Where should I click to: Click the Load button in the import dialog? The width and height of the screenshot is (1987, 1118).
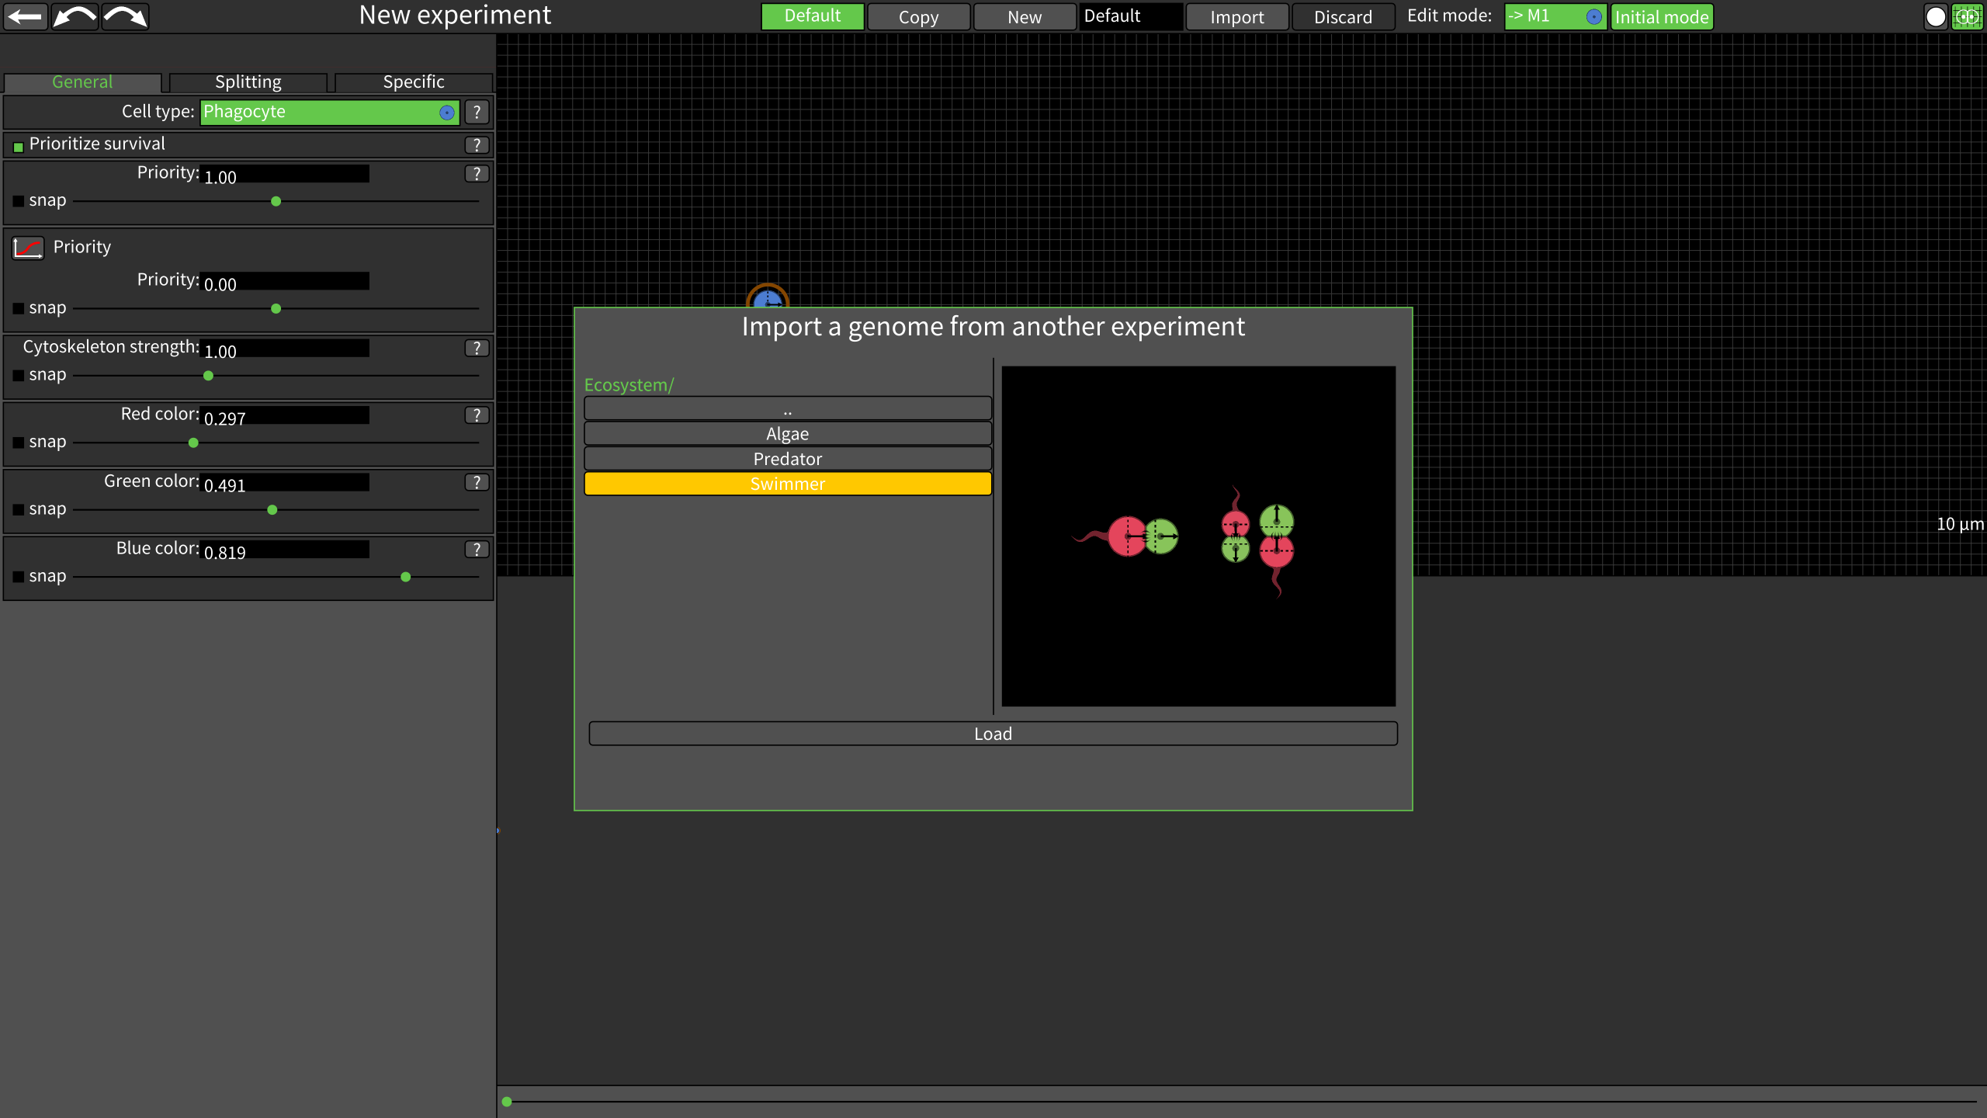993,734
